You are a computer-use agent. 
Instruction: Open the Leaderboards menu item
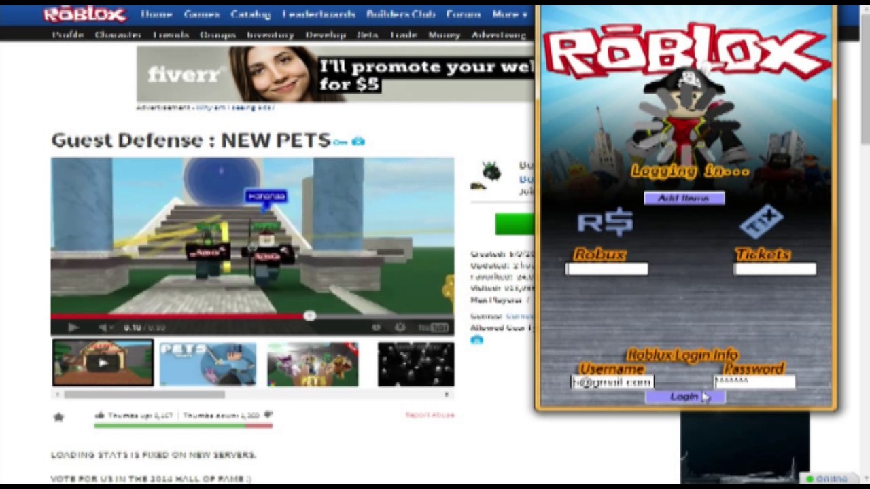pos(319,14)
